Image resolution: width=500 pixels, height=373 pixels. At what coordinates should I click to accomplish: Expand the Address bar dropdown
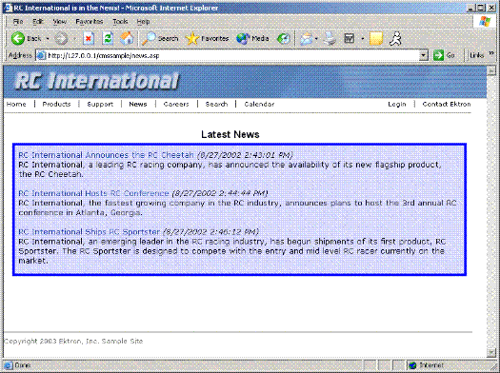coord(423,55)
